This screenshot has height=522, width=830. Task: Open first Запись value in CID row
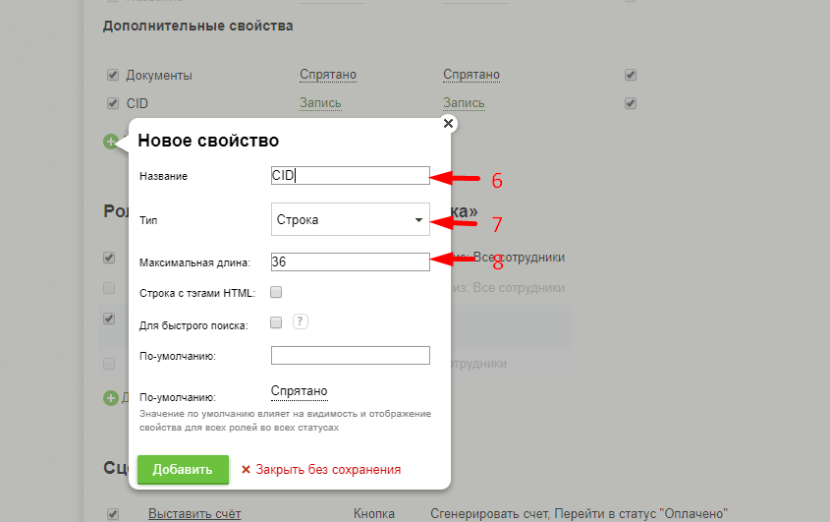point(321,103)
